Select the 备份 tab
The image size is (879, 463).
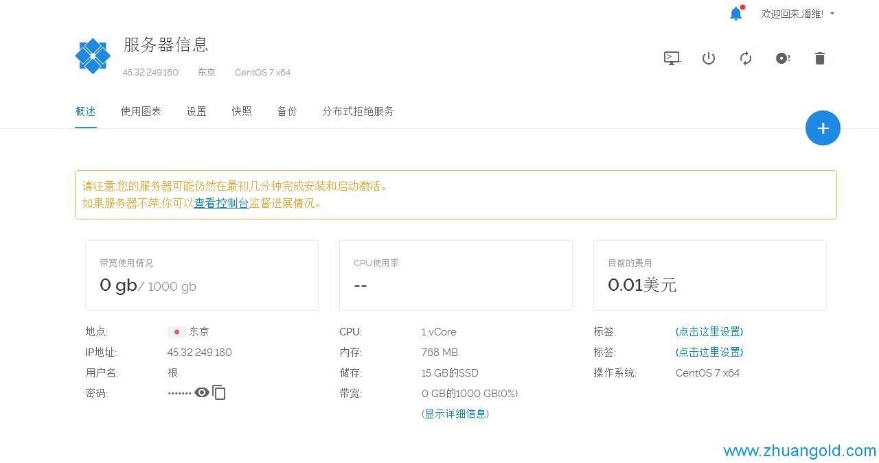click(286, 111)
